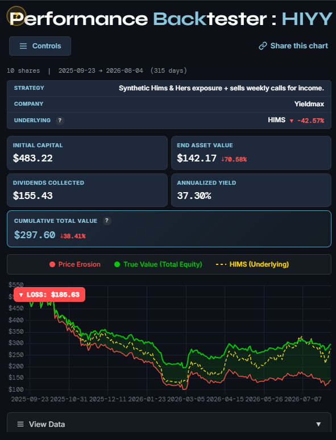Image resolution: width=336 pixels, height=440 pixels.
Task: Toggle the Price Erosion legend series
Action: [74, 264]
